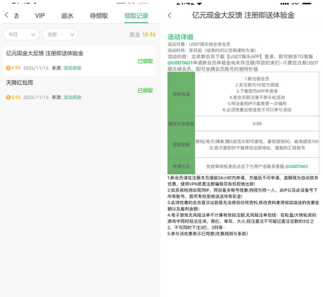The image size is (323, 297).
Task: Open the 天降红包雨 record entry
Action: pyautogui.click(x=80, y=90)
